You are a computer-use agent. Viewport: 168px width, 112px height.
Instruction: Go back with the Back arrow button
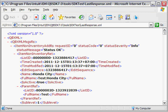pyautogui.click(x=6, y=17)
